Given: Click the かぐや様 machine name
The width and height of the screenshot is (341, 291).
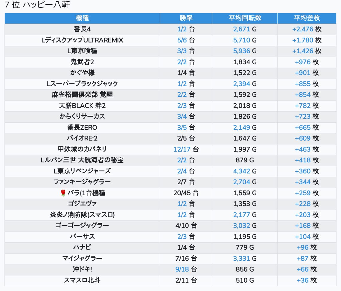Looking at the screenshot, I should [x=82, y=73].
